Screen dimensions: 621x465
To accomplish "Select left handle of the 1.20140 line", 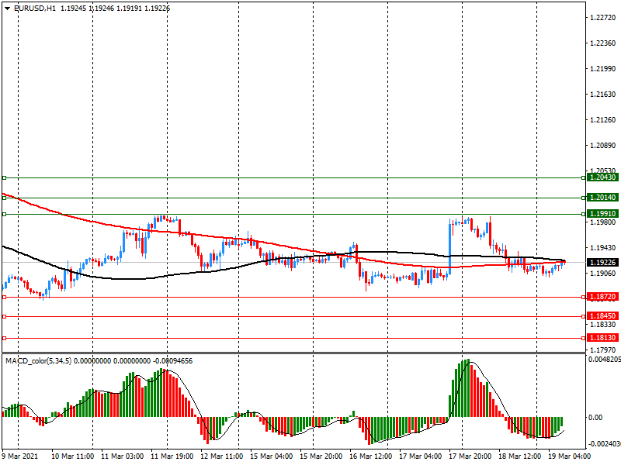I will [5, 198].
